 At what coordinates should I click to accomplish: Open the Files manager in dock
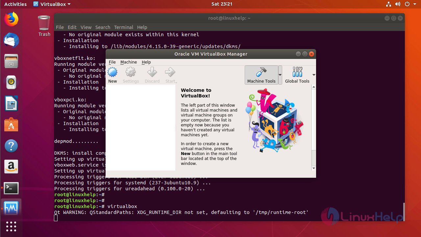pos(11,62)
